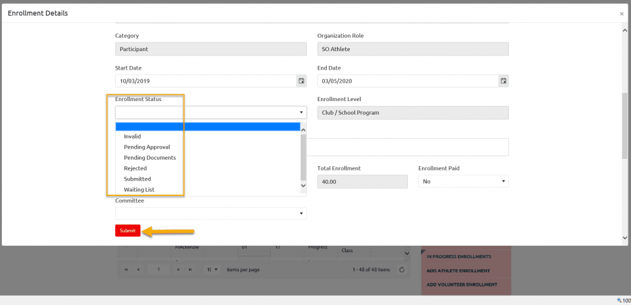Go to first page in grid pager
Image resolution: width=631 pixels, height=305 pixels.
[126, 269]
